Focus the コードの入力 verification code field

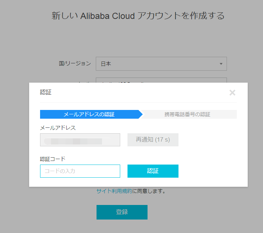[80, 171]
